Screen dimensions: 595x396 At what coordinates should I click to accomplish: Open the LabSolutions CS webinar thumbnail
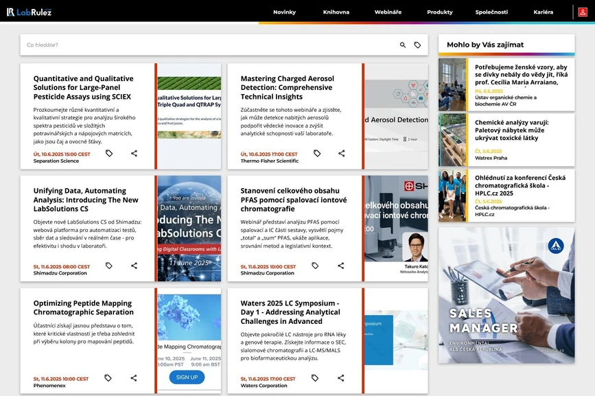189,229
